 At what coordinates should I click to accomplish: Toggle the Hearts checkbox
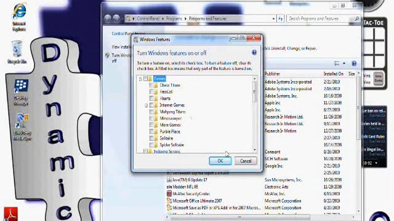151,98
